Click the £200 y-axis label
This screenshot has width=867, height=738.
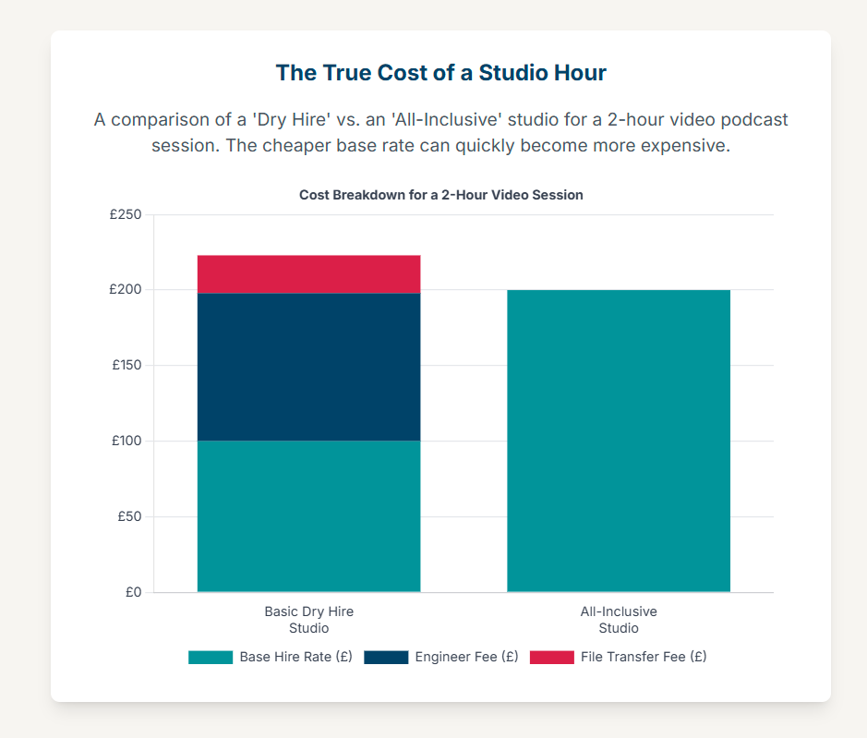[x=126, y=289]
